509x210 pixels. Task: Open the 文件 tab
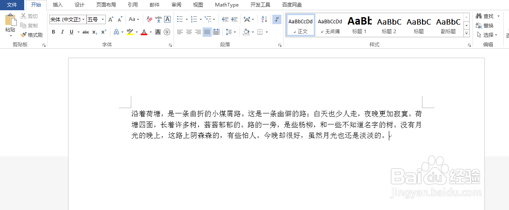pos(12,5)
